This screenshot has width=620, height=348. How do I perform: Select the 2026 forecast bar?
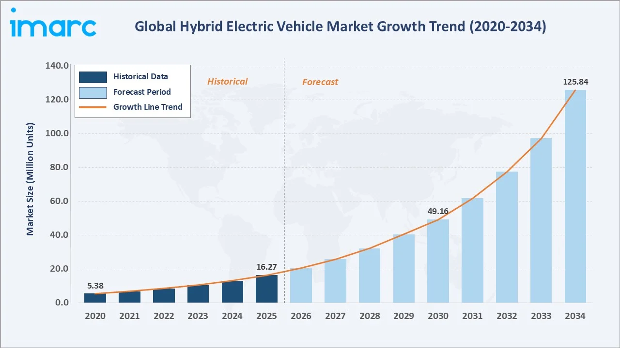301,286
